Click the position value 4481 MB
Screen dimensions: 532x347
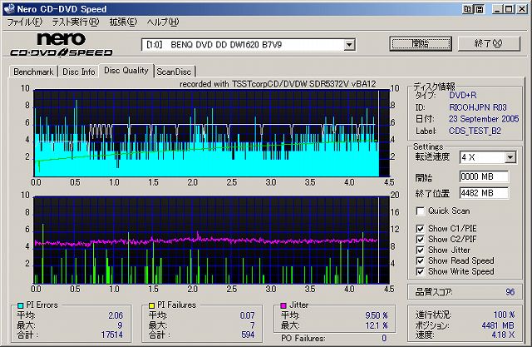point(498,325)
